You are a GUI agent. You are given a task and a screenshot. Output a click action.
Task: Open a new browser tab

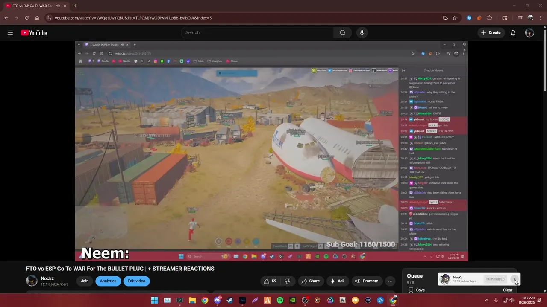pyautogui.click(x=75, y=6)
